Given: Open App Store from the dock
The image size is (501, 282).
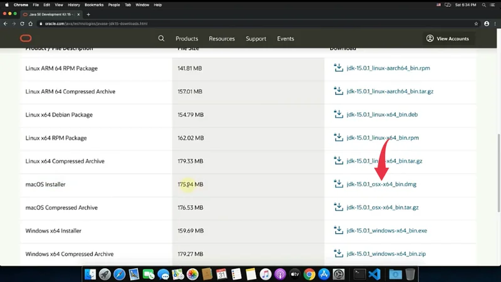Looking at the screenshot, I should [324, 274].
